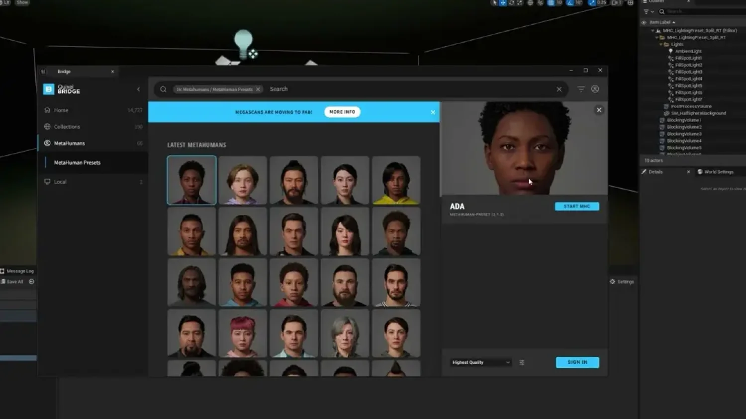Open export settings icon beside Highest Quality
Viewport: 746px width, 419px height.
pyautogui.click(x=522, y=362)
